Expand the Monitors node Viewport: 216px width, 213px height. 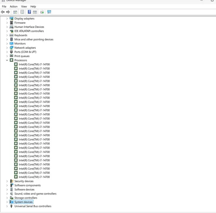click(7, 44)
